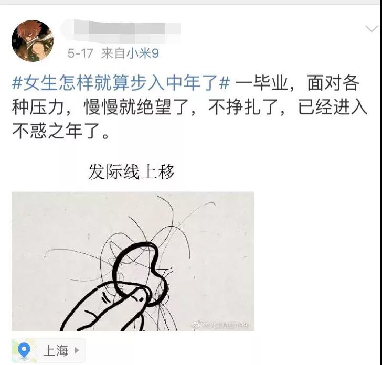Open the hashtag 女生怎样就算步入中年了 topic

coord(121,83)
